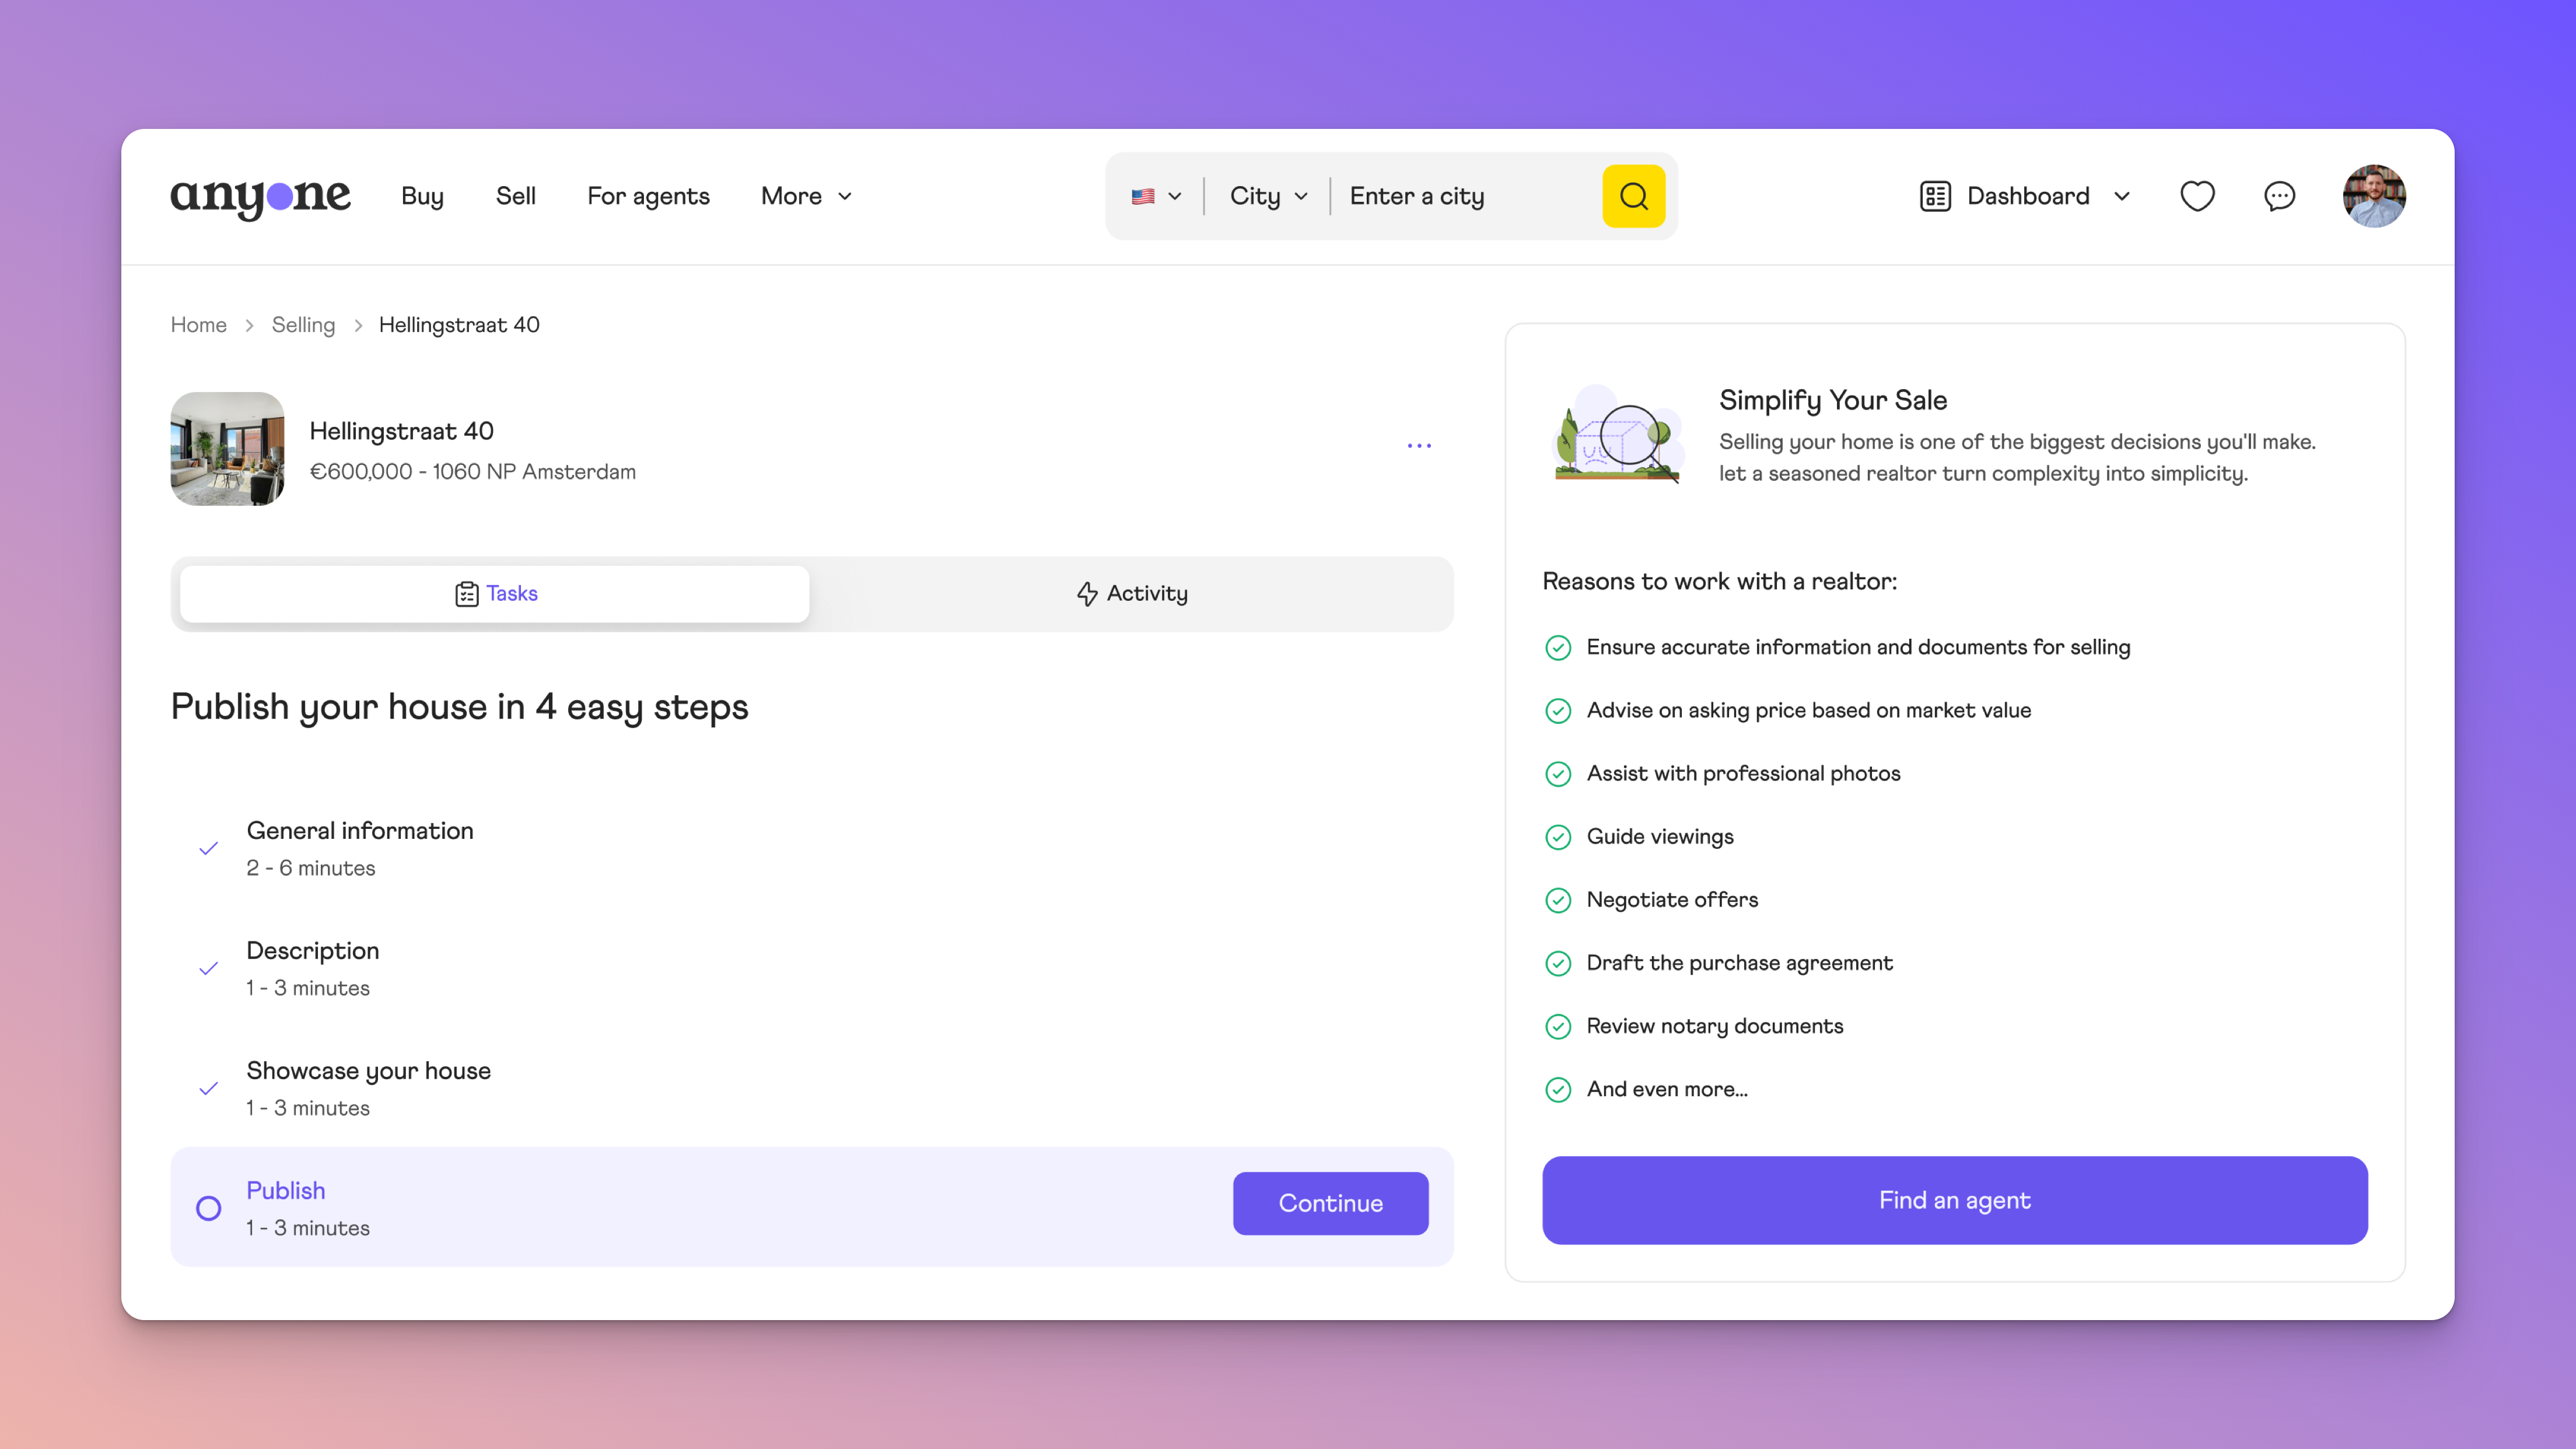Click the yellow search icon button
Screen dimensions: 2576x1449
(1633, 196)
